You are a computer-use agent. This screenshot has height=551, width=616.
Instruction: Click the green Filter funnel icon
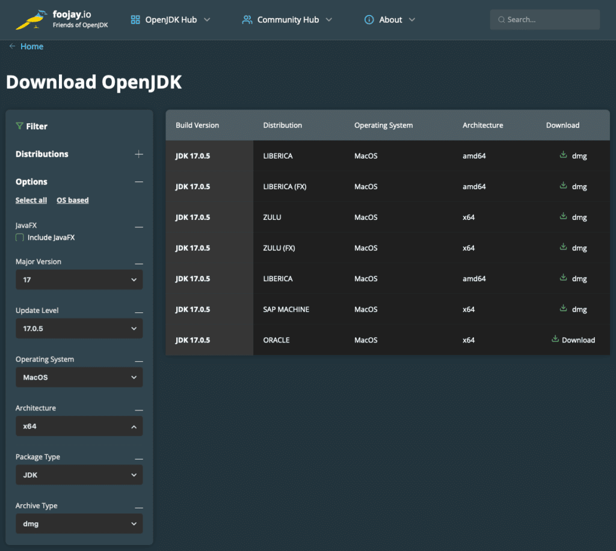click(19, 126)
